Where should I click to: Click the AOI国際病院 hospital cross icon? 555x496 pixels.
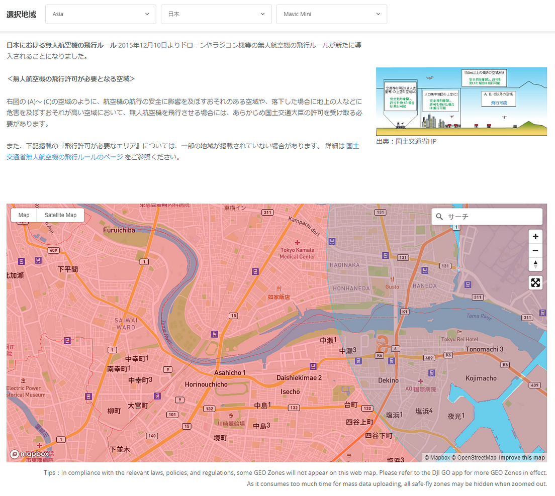coord(420,381)
